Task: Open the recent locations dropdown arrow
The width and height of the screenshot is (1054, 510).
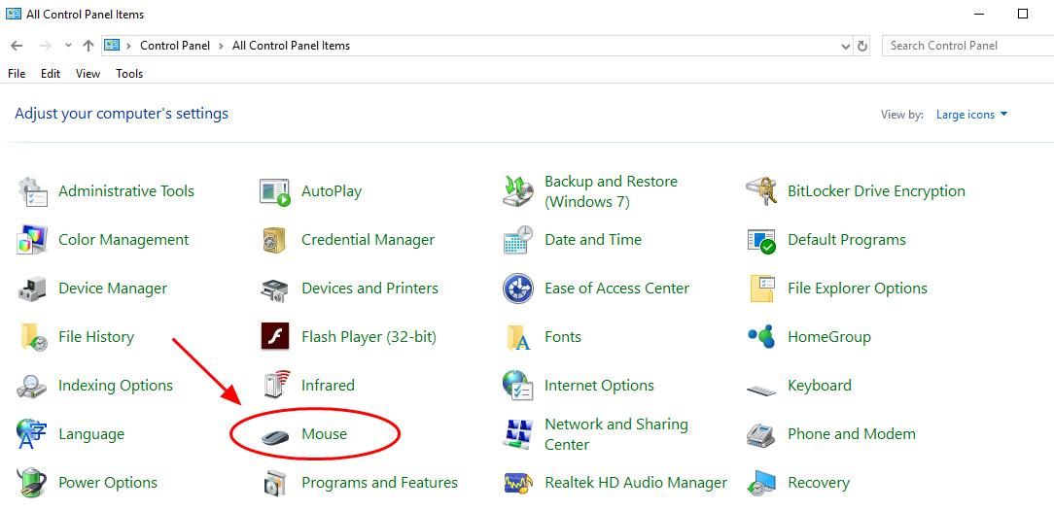Action: tap(68, 46)
